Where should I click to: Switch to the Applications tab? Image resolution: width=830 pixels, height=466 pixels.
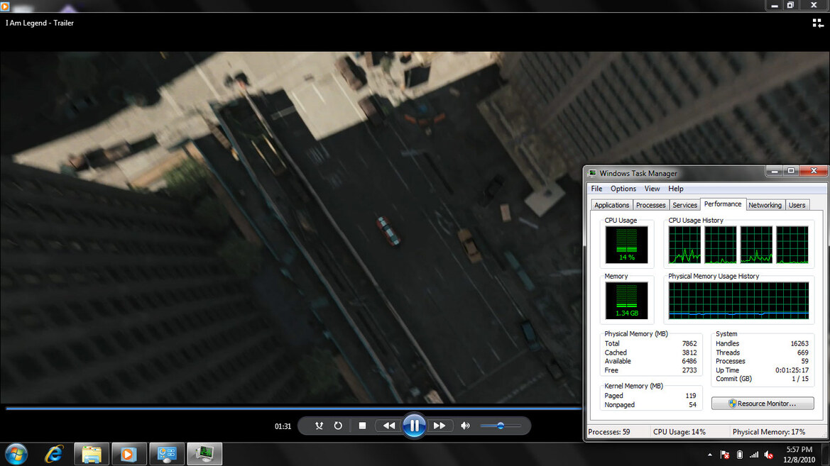pyautogui.click(x=611, y=205)
